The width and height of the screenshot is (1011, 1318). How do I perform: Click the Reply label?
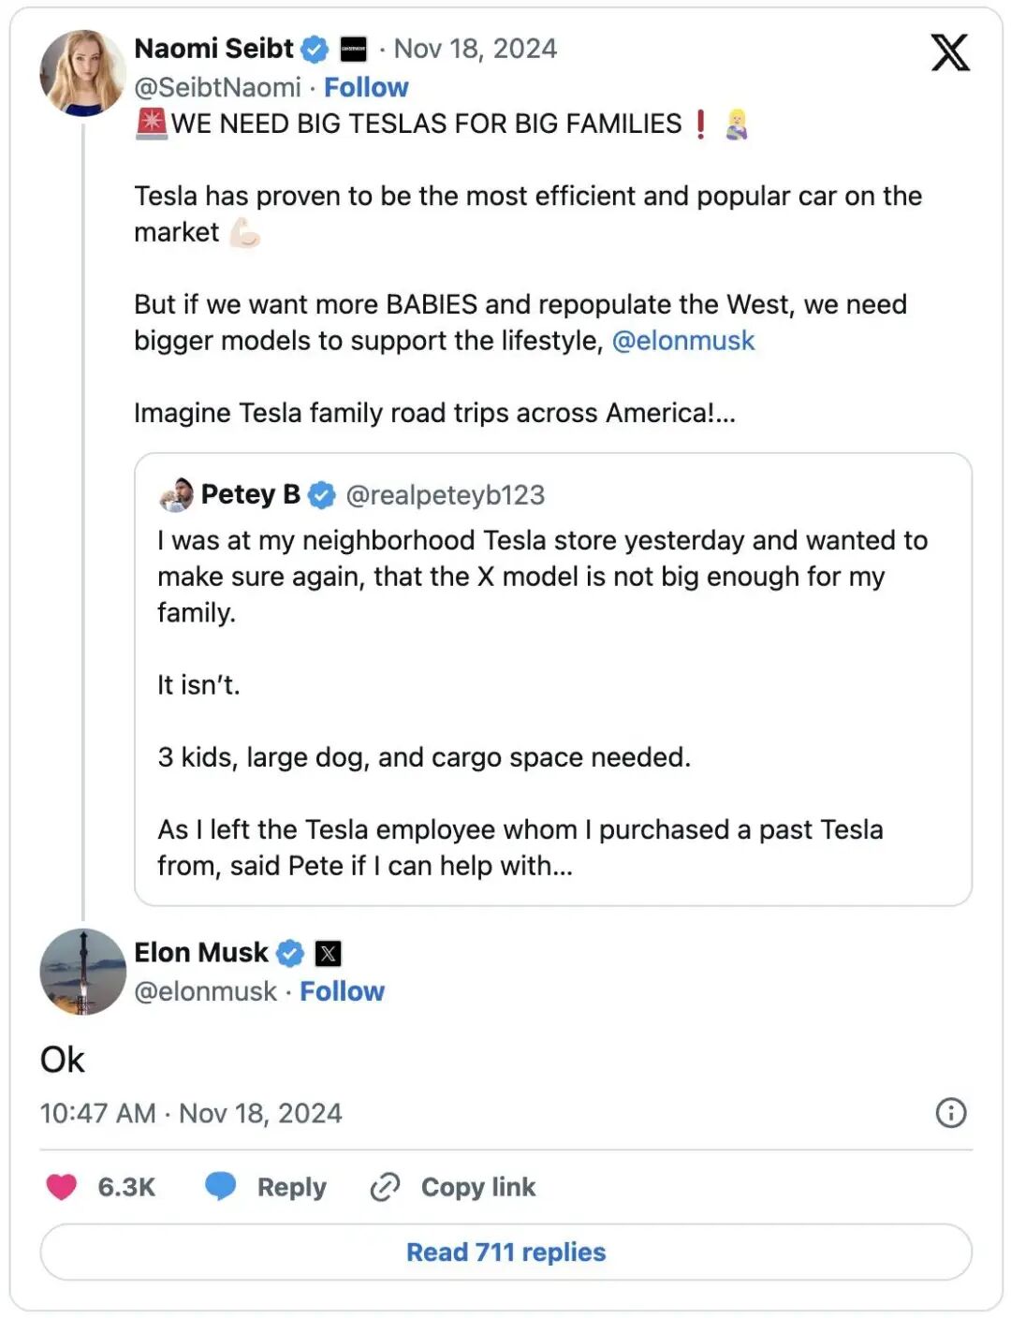(292, 1187)
